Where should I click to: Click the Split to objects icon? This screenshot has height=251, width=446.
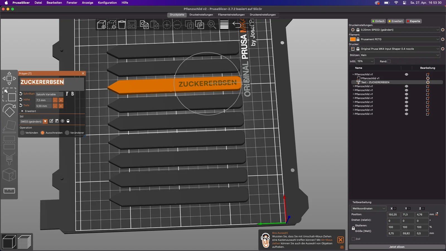190,25
